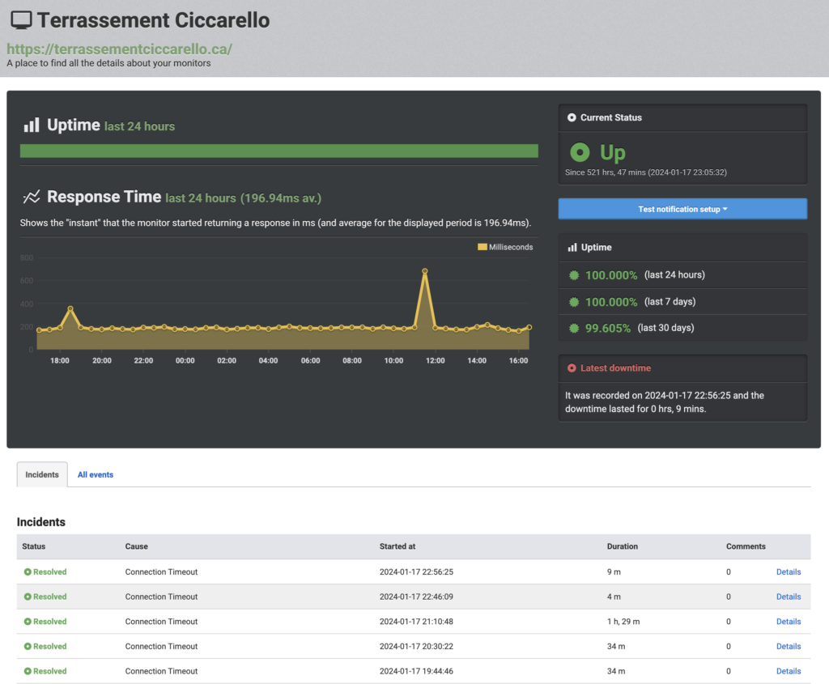The image size is (829, 684).
Task: Open Details for the 1 h, 29 m incident
Action: point(788,622)
